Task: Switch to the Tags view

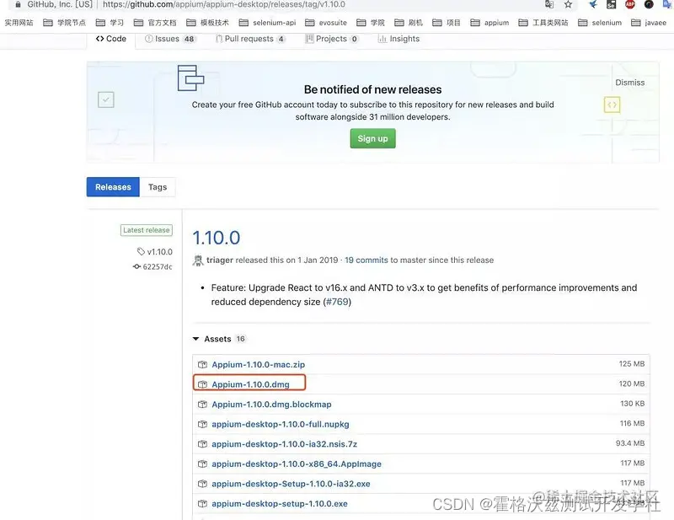Action: coord(158,186)
